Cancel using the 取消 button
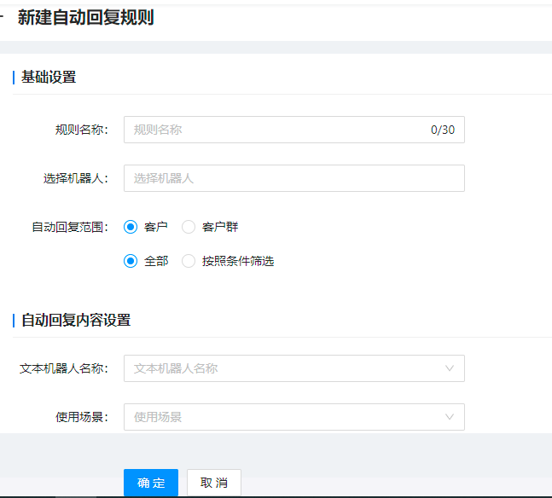This screenshot has width=552, height=498. click(x=214, y=483)
